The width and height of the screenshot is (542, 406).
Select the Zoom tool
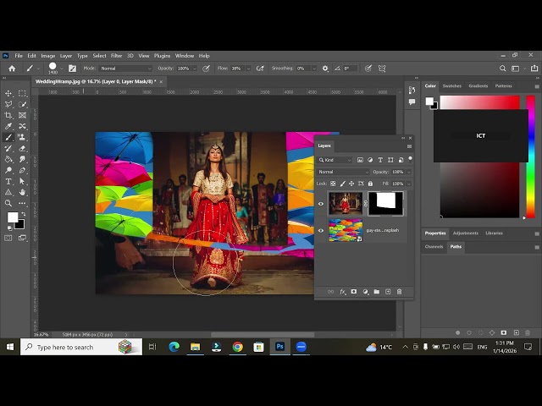tap(8, 203)
